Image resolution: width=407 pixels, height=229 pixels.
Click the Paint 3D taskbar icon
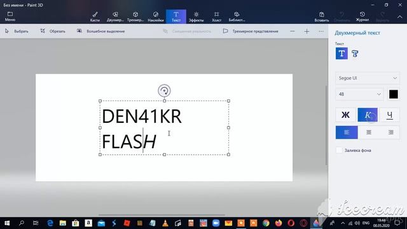(x=316, y=223)
